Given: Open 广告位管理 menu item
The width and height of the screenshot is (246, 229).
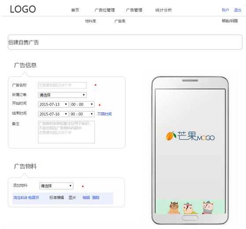Looking at the screenshot, I should tap(105, 10).
